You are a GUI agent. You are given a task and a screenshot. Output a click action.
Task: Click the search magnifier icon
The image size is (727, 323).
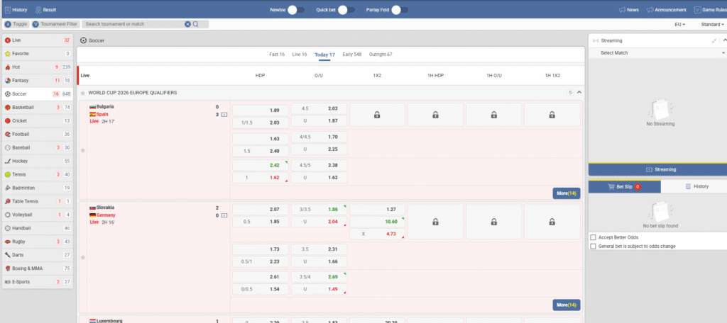pyautogui.click(x=196, y=24)
